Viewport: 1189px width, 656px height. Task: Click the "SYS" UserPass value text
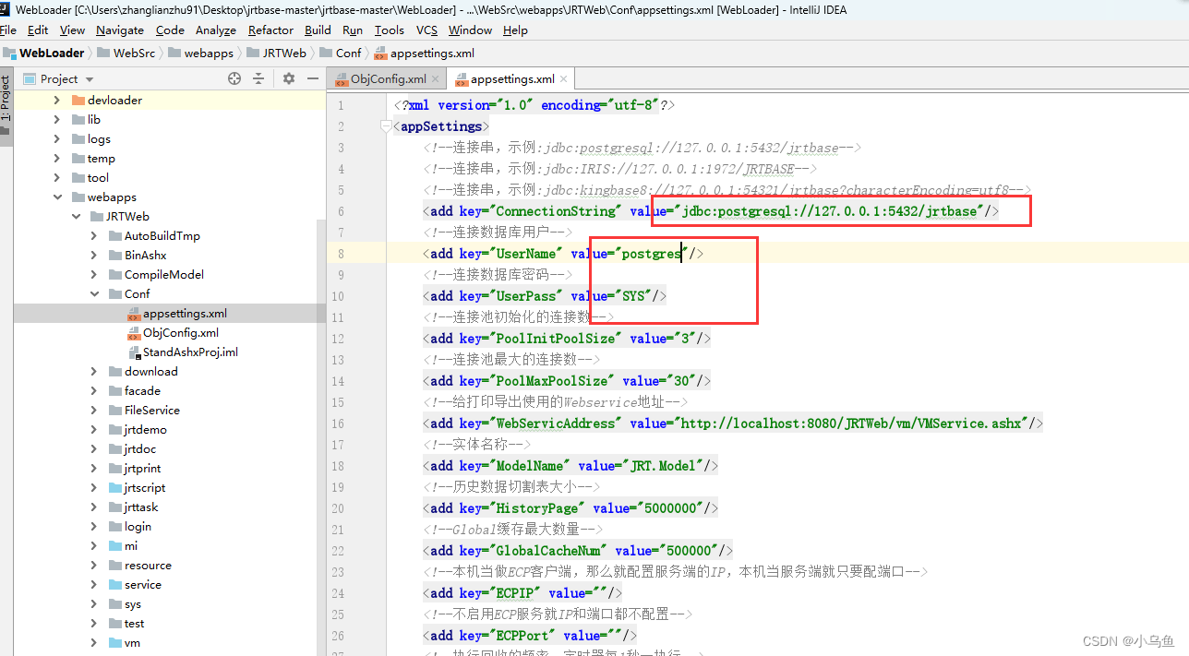pyautogui.click(x=632, y=296)
